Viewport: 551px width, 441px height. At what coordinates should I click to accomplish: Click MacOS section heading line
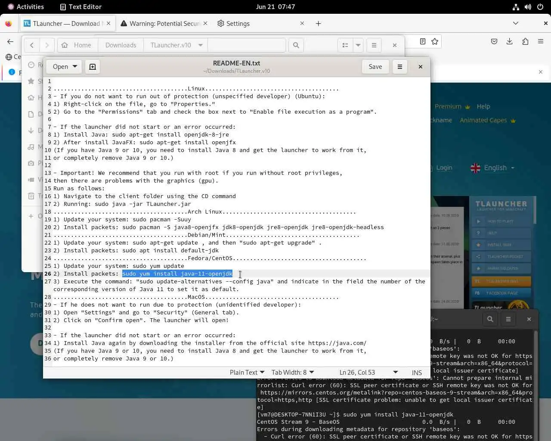tap(196, 297)
